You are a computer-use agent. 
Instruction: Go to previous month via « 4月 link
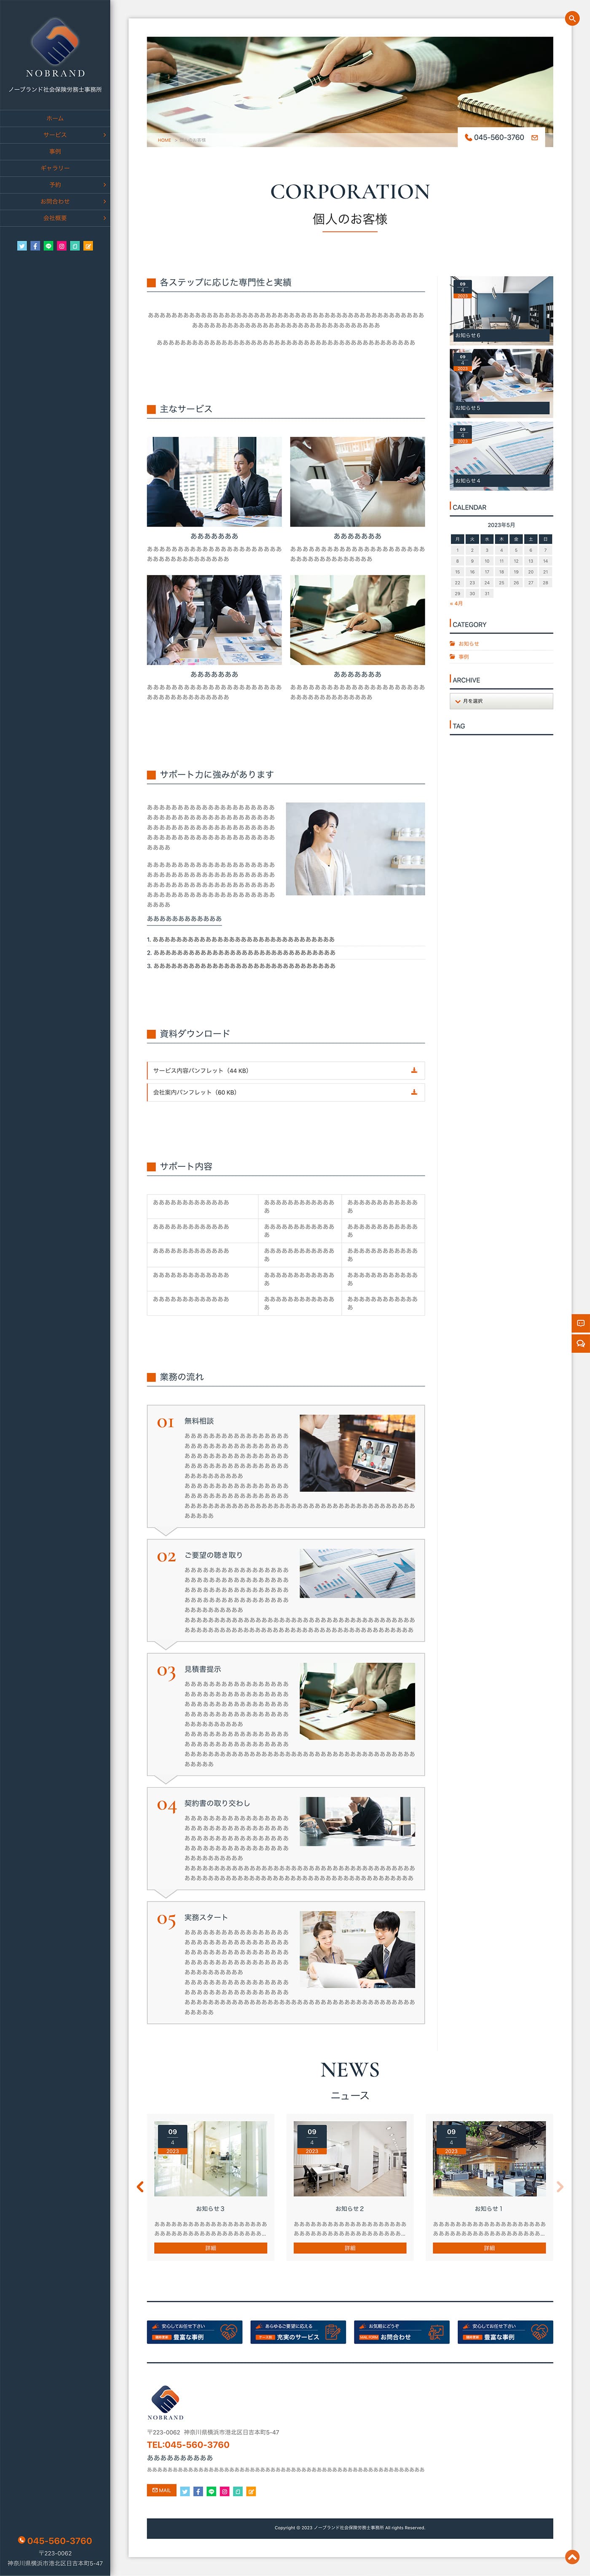pyautogui.click(x=457, y=604)
